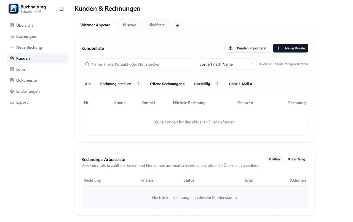
Task: Click the 'Noch keine Rechnungen' empty message
Action: [195, 198]
